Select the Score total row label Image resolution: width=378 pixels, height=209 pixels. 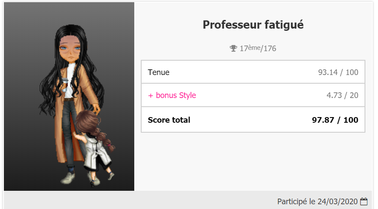point(169,120)
